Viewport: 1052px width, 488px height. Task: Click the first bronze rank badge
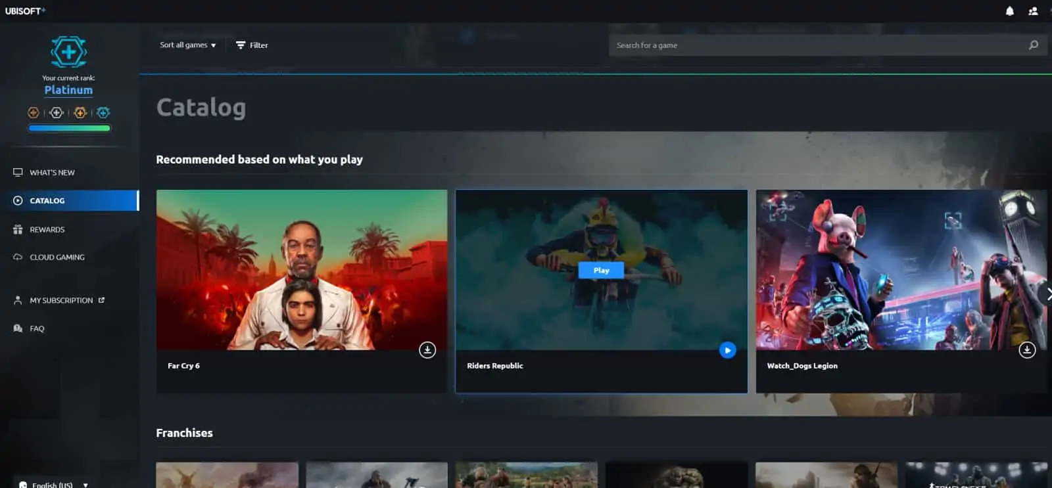point(34,112)
